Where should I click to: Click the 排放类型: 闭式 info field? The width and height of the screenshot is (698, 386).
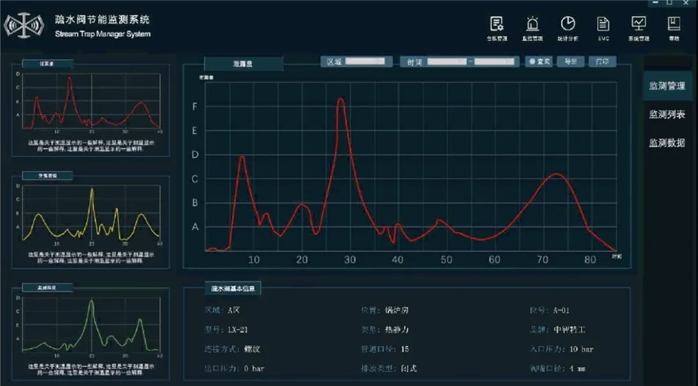tap(389, 369)
